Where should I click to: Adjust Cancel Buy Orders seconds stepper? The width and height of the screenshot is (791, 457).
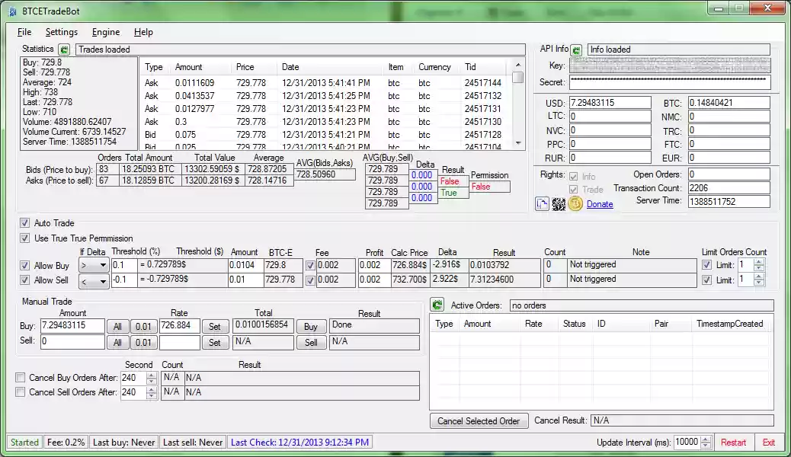[152, 378]
